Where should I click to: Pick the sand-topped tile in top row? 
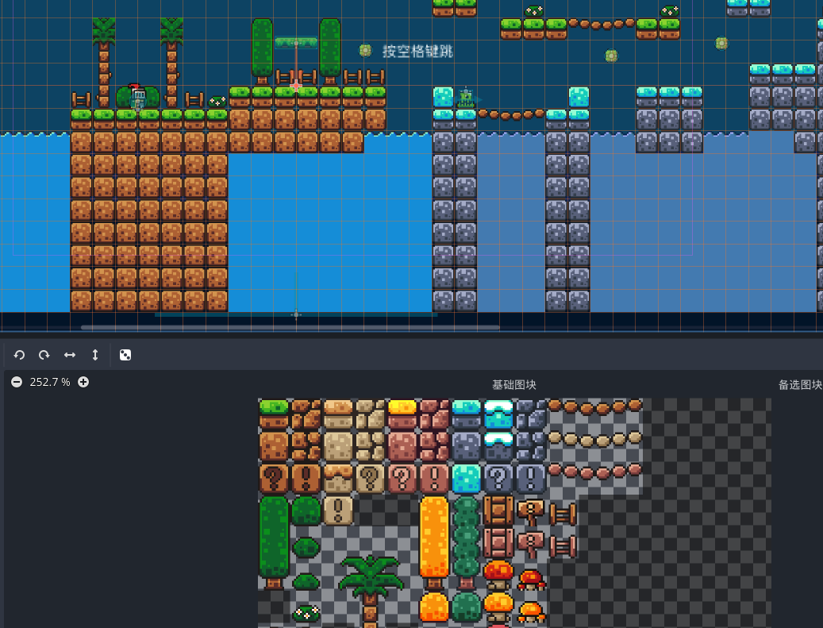click(338, 414)
